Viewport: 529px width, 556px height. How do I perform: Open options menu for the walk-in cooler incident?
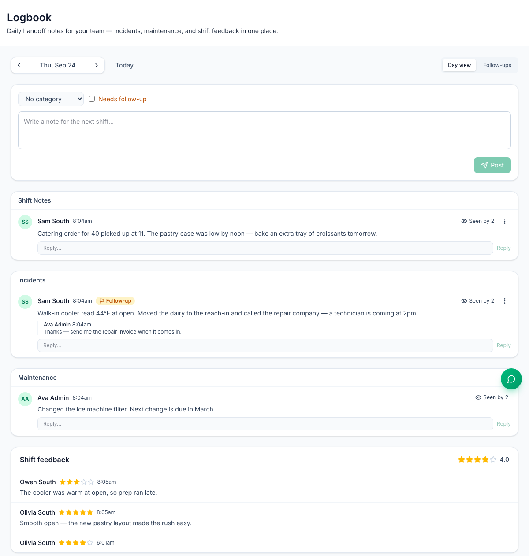coord(505,301)
